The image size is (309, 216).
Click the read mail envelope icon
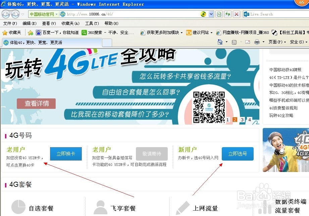248,42
